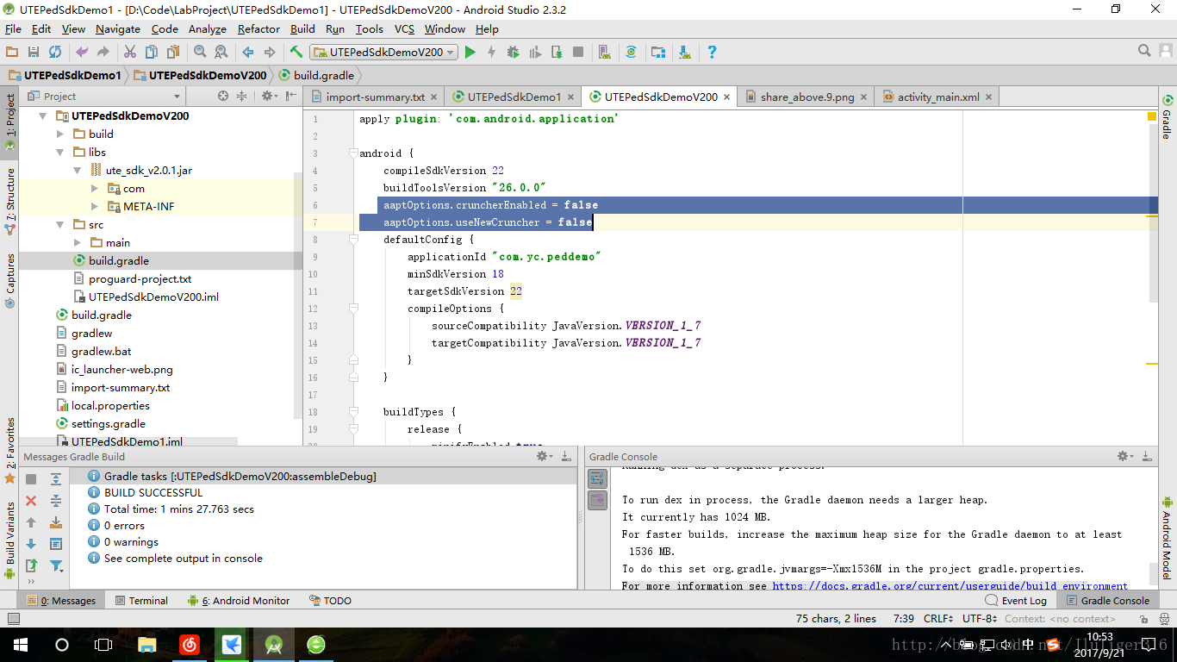
Task: Click the Navigate Back arrow icon
Action: click(248, 52)
